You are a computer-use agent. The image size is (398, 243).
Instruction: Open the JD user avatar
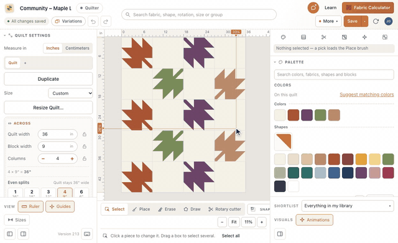[x=388, y=21]
